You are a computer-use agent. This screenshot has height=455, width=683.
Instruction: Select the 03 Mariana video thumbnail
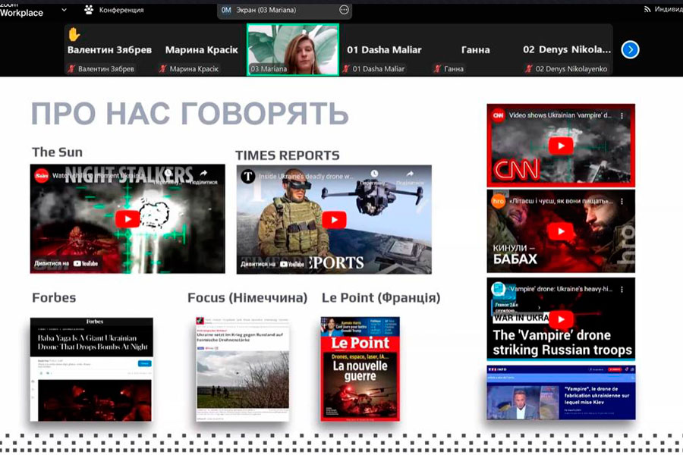pyautogui.click(x=293, y=49)
